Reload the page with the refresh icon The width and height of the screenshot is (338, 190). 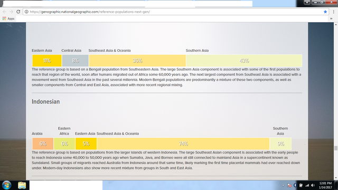(18, 12)
